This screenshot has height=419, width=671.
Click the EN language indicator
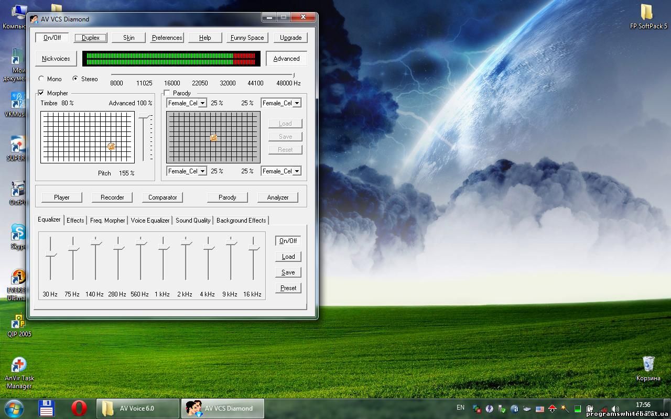pyautogui.click(x=460, y=407)
